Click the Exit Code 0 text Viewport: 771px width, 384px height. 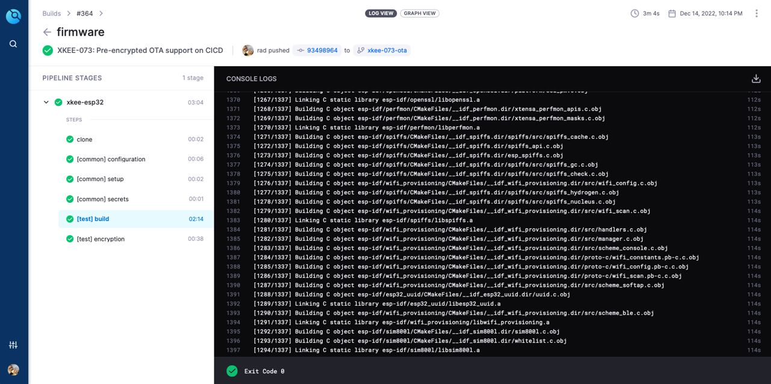264,371
